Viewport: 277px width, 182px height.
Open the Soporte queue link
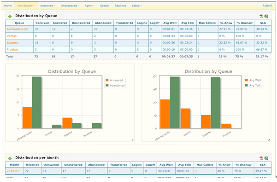(x=12, y=43)
